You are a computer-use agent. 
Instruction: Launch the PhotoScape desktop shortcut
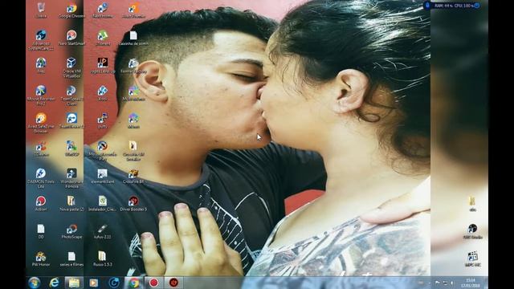coord(71,231)
